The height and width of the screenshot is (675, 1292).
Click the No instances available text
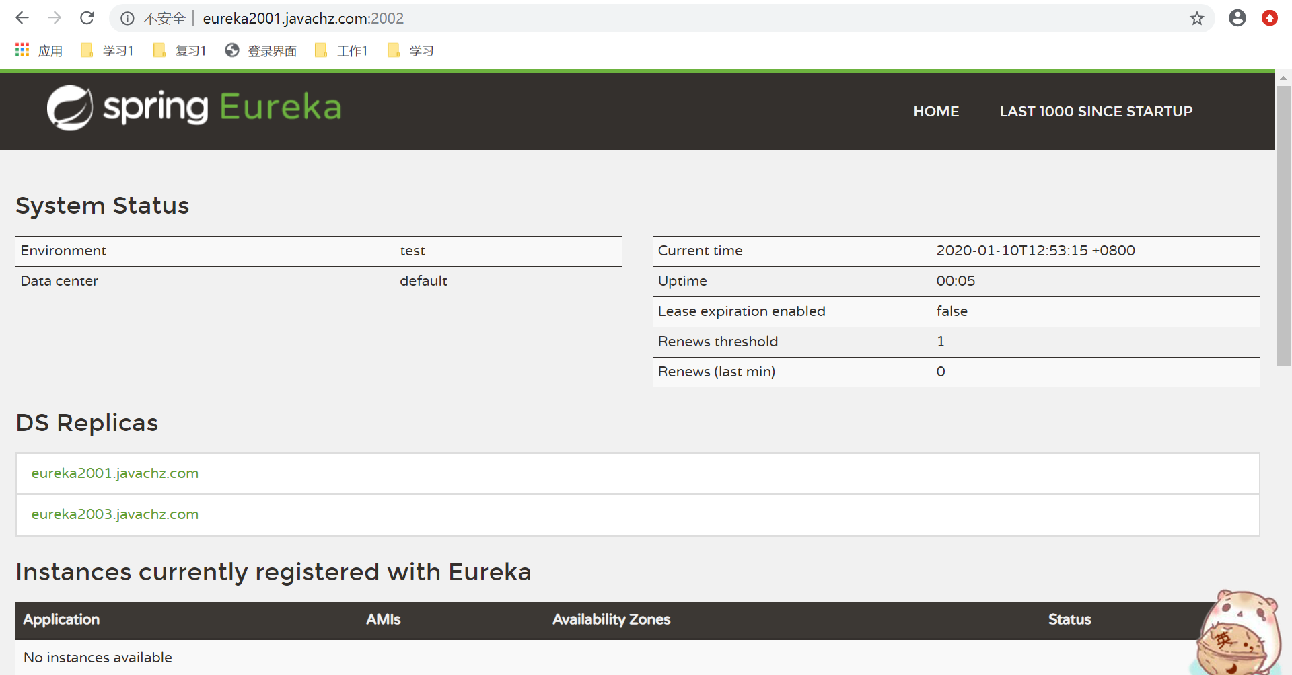[98, 658]
